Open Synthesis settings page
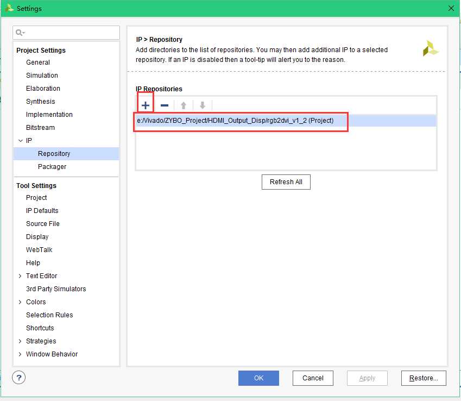 (x=41, y=102)
